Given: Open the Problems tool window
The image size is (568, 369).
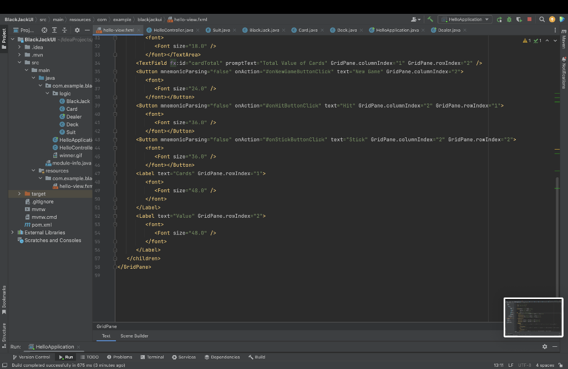Looking at the screenshot, I should pos(119,357).
